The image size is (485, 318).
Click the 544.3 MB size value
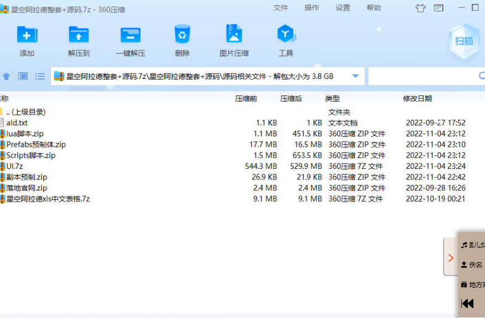pos(260,166)
